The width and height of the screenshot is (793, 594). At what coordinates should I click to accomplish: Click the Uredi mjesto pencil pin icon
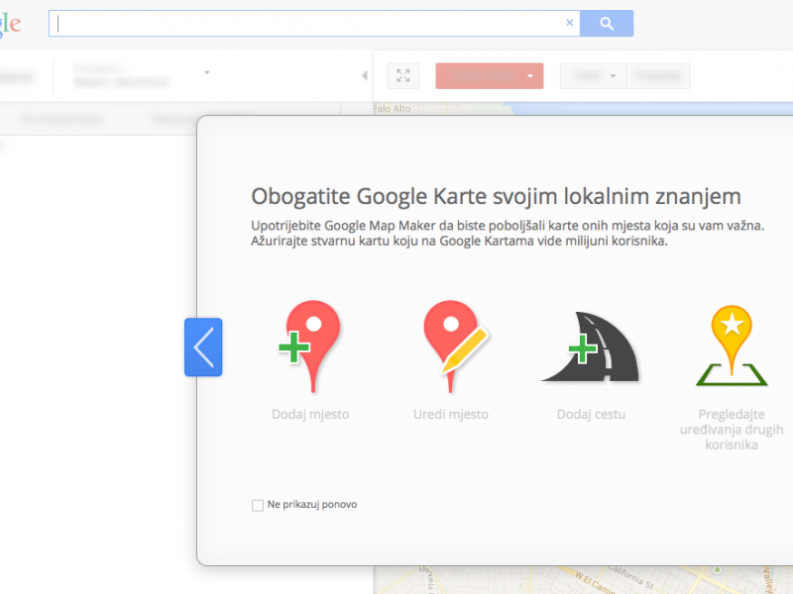[x=455, y=346]
